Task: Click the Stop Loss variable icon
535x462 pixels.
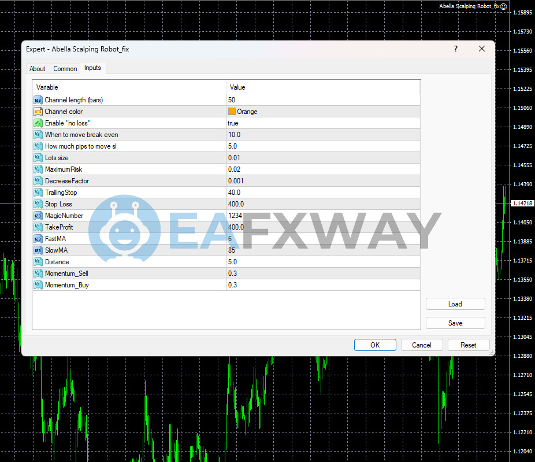Action: pyautogui.click(x=38, y=204)
